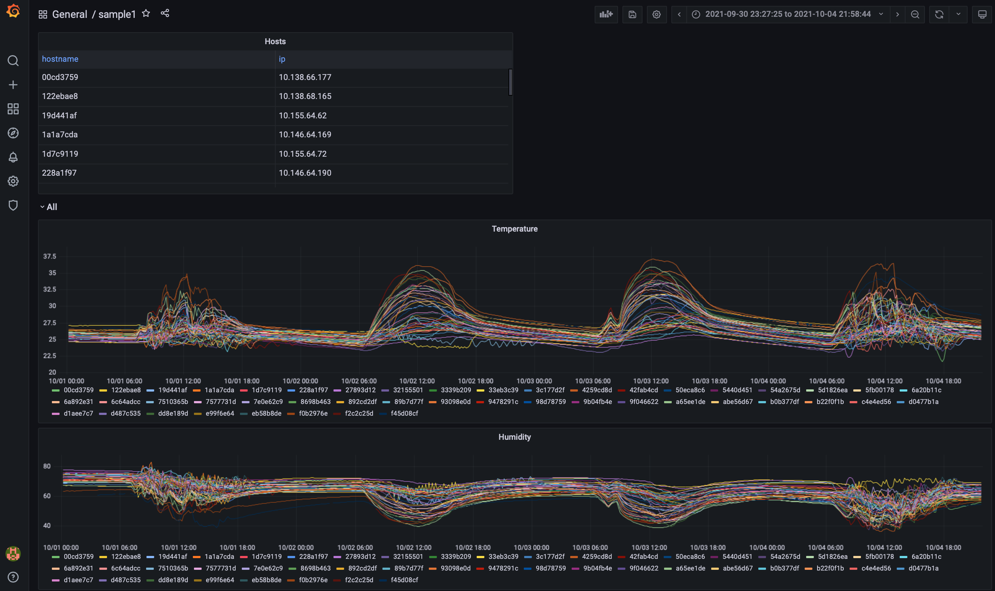Viewport: 995px width, 591px height.
Task: Open the search dashboards icon in sidebar
Action: pyautogui.click(x=13, y=61)
